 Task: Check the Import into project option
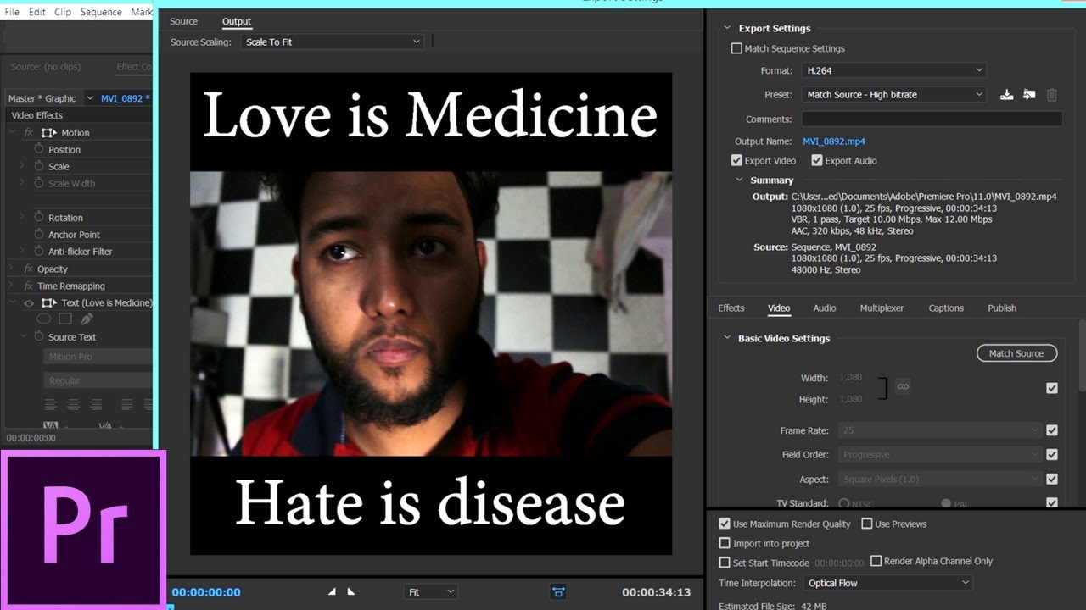[725, 543]
